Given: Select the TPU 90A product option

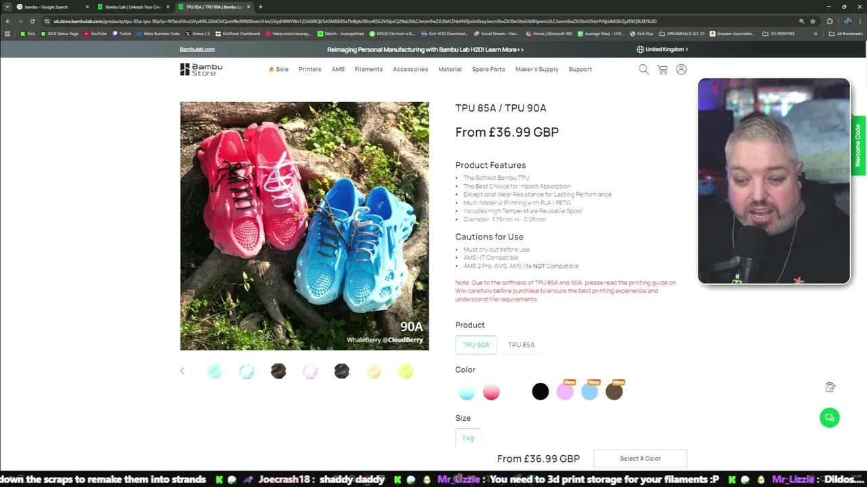Looking at the screenshot, I should [x=476, y=345].
